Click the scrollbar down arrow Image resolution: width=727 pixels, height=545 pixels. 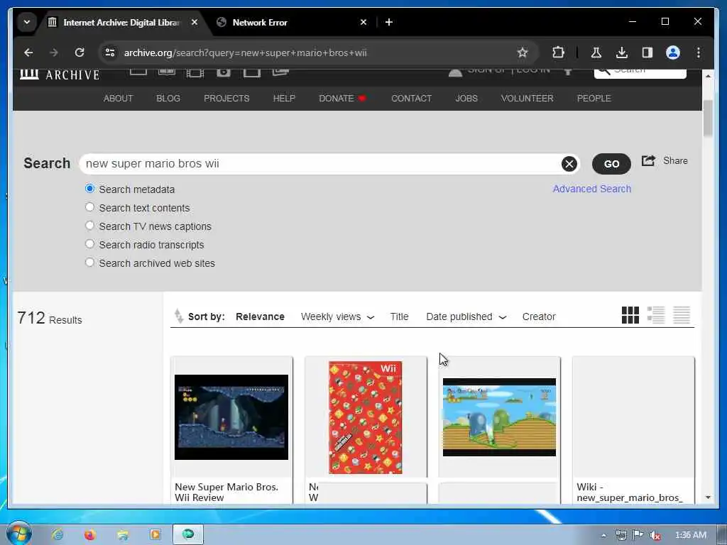[708, 497]
